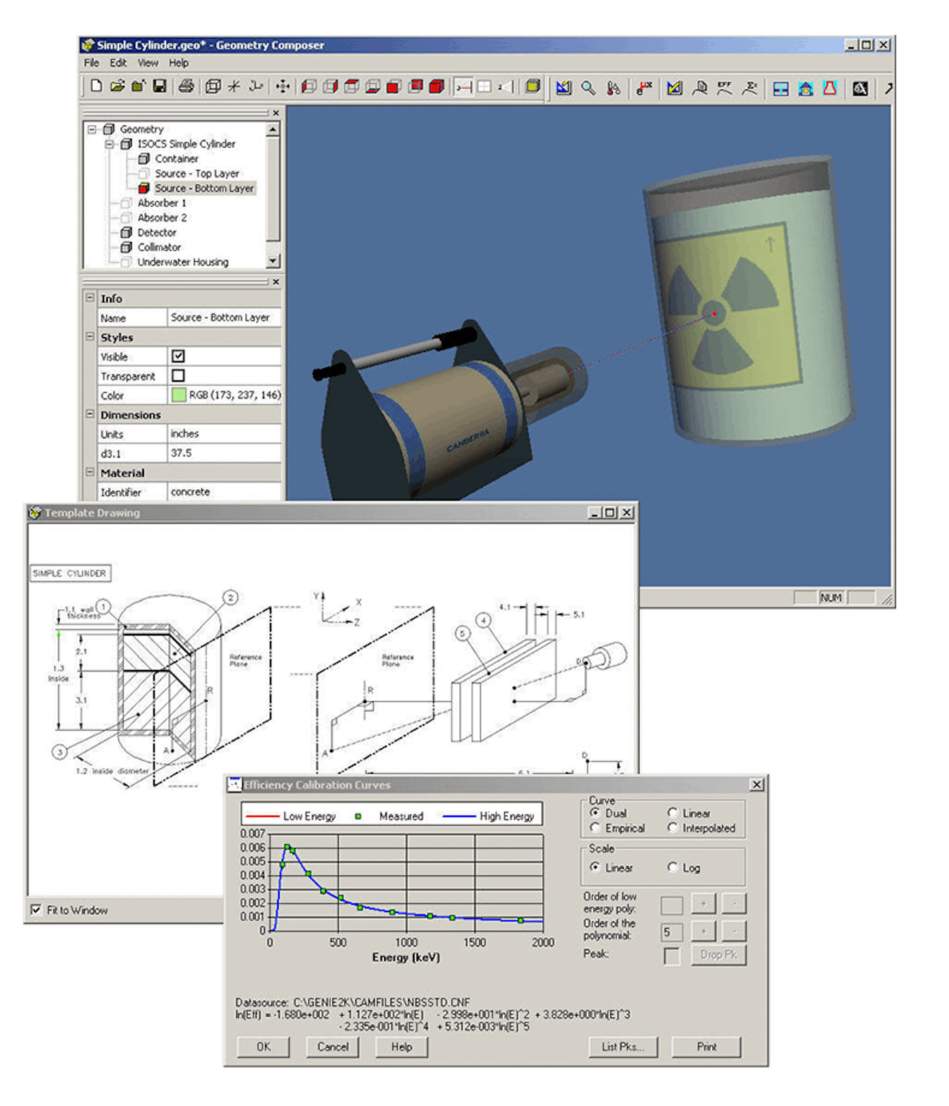The width and height of the screenshot is (949, 1106).
Task: Check the Transparent style checkbox
Action: coord(179,375)
